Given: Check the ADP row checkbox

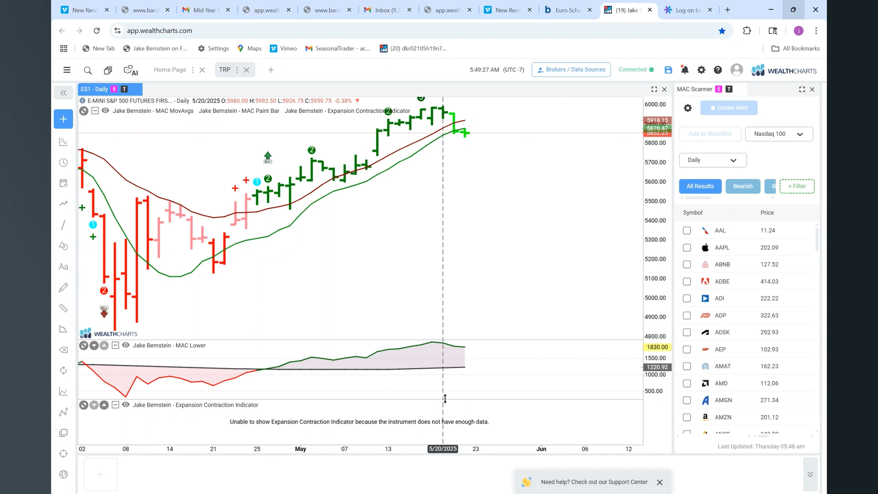Looking at the screenshot, I should click(687, 316).
